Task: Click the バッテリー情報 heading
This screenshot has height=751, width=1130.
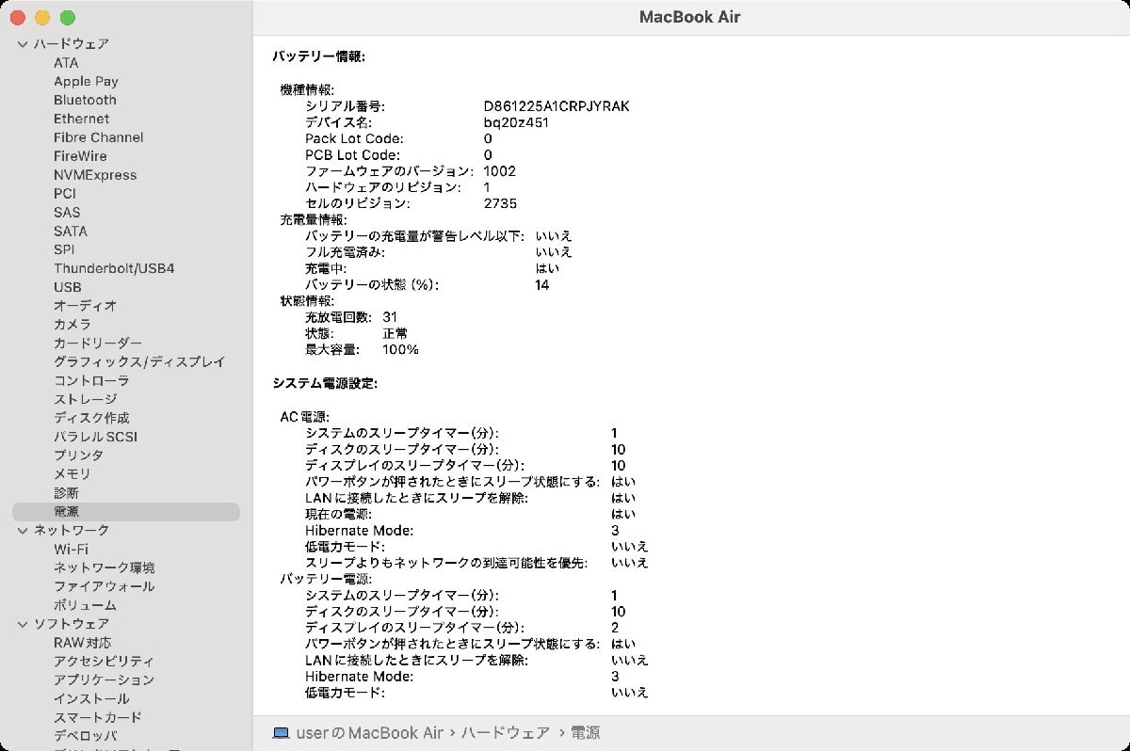Action: click(318, 56)
